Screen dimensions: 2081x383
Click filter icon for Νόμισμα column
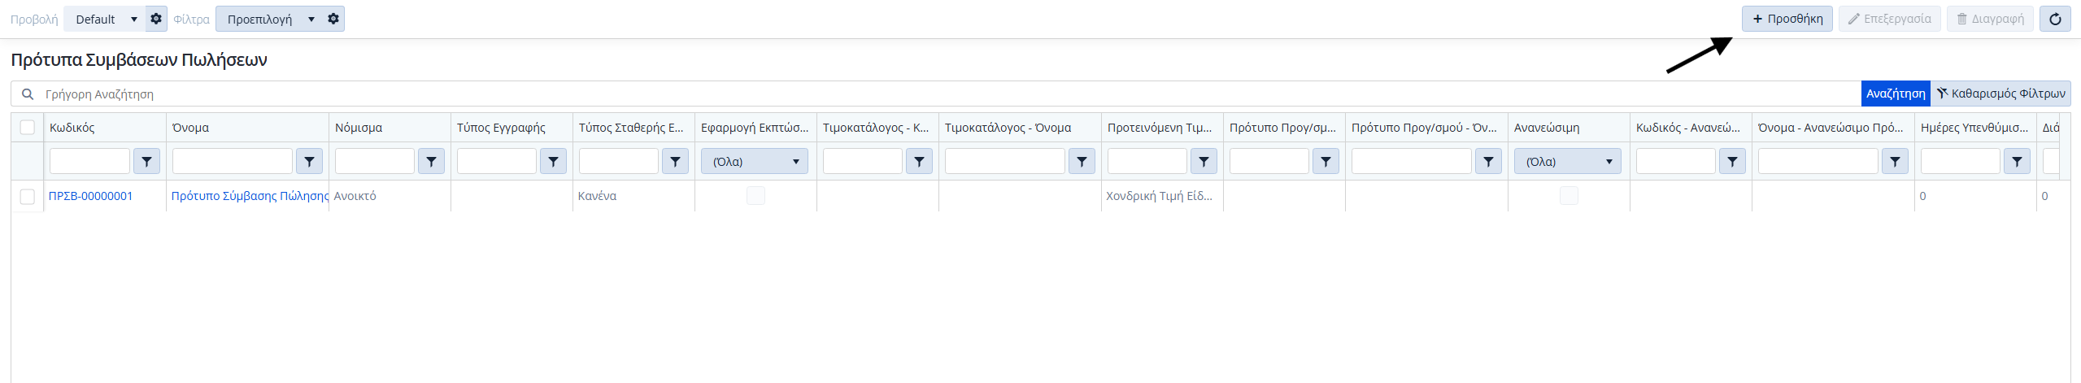(431, 162)
